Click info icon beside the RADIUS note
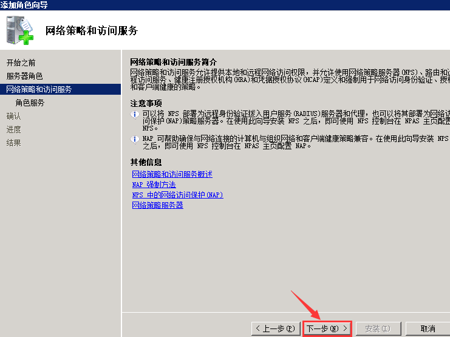Screen dimensions: 450x337 click(135, 114)
